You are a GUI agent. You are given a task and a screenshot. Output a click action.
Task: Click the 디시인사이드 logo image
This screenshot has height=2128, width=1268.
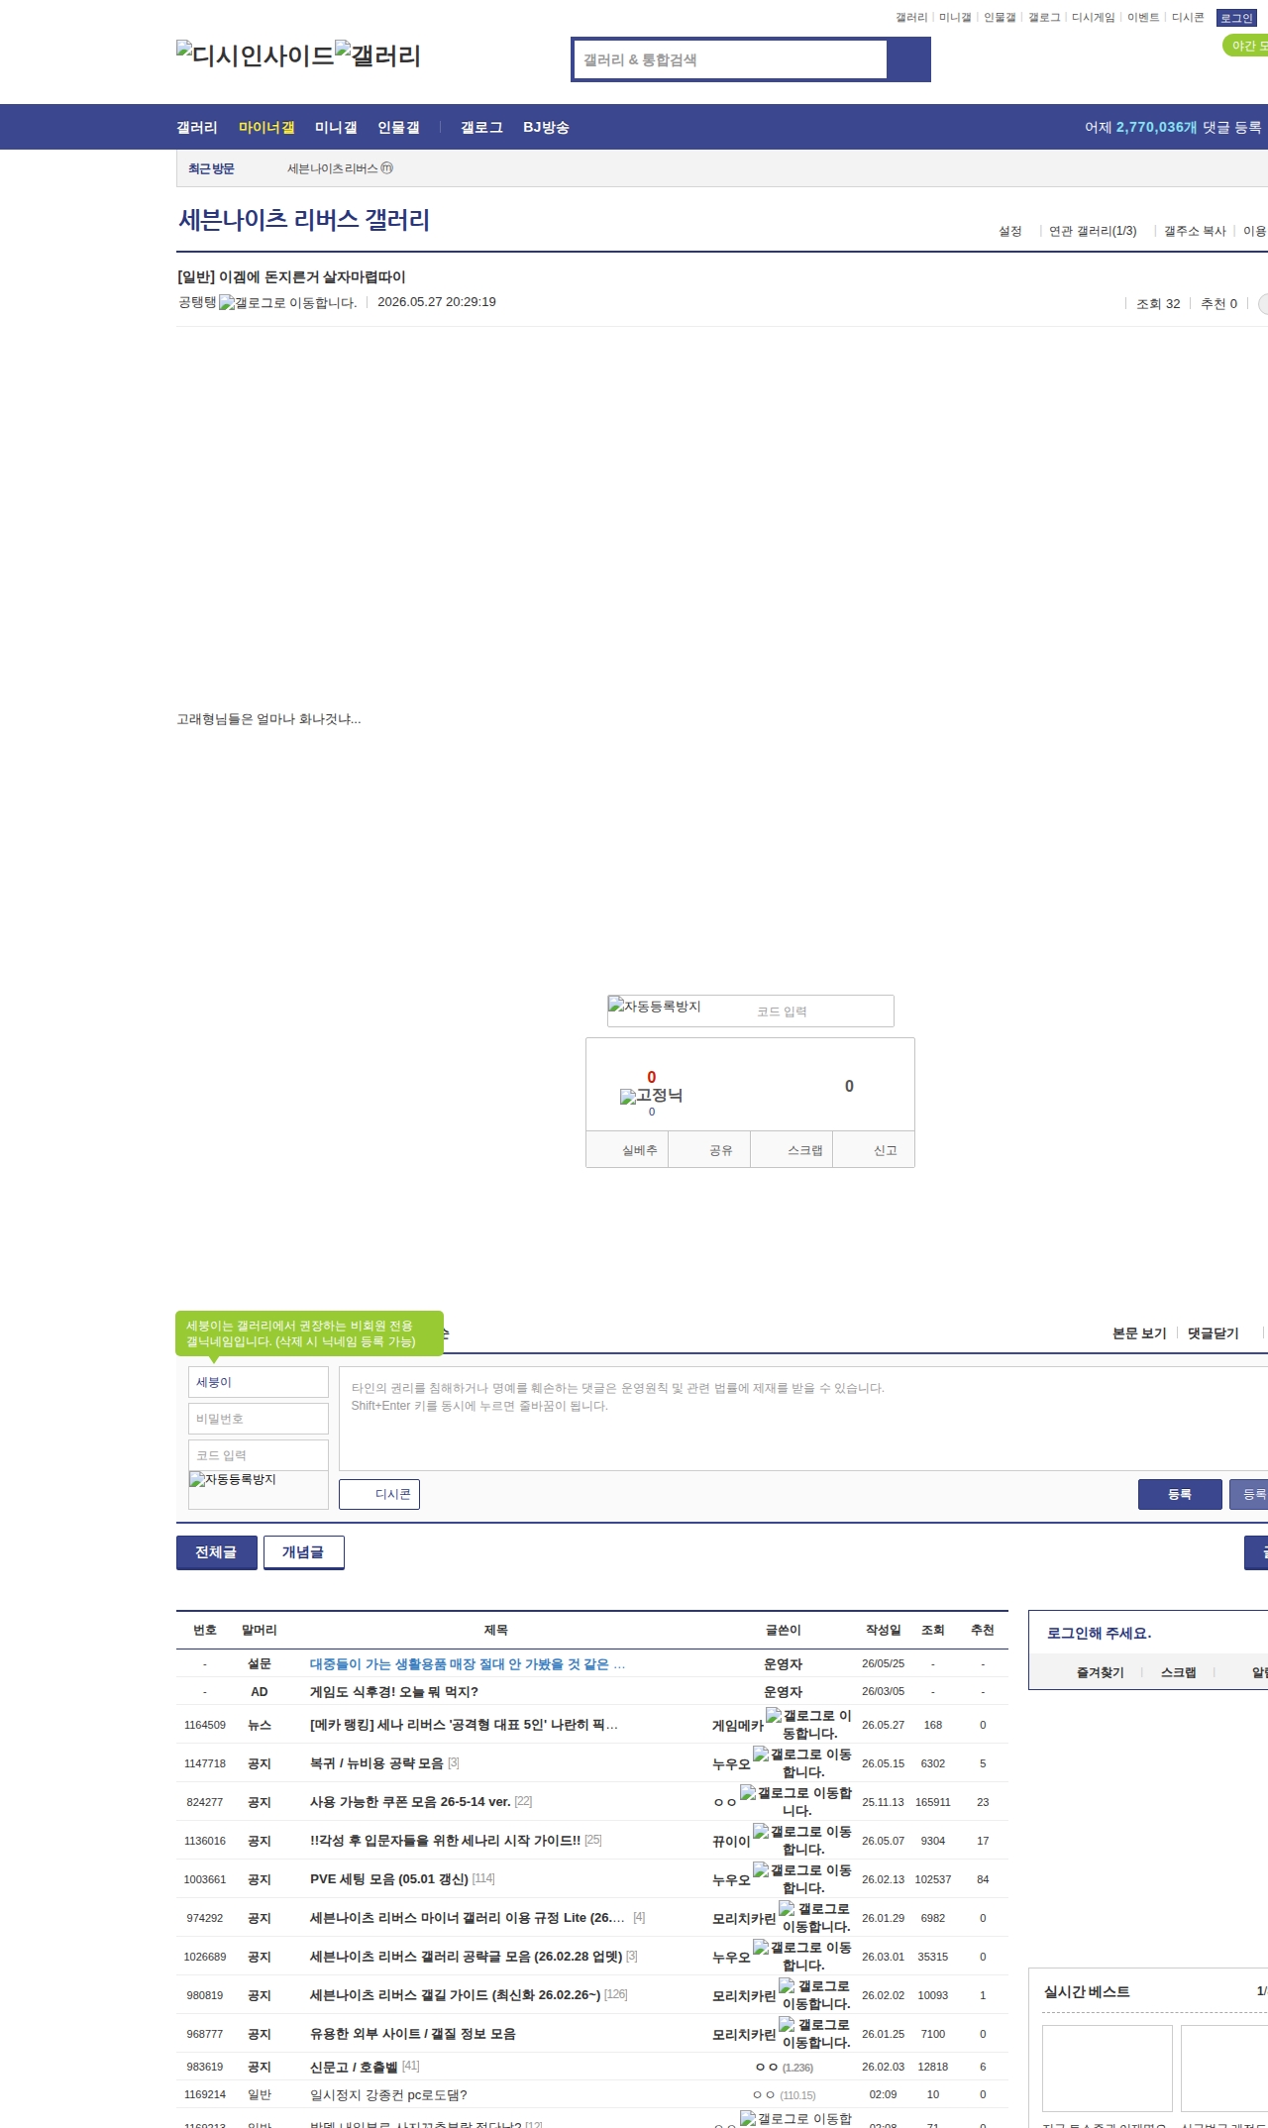[x=256, y=55]
